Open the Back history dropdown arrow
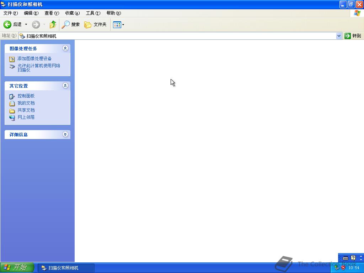364x273 pixels. 26,25
